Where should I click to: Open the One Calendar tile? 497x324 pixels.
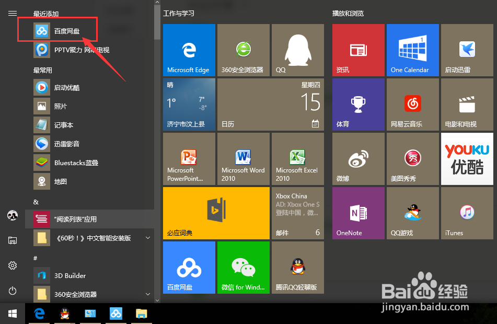(413, 50)
